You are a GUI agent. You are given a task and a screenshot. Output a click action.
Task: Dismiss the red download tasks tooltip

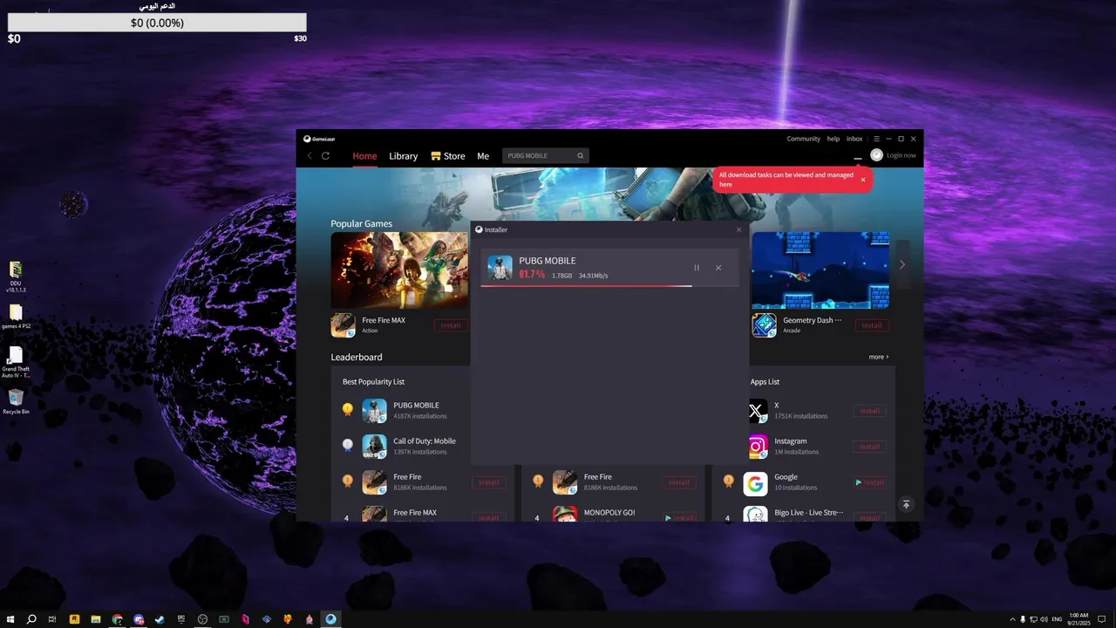click(x=863, y=180)
